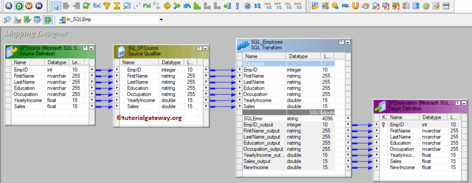Select EmpID column in SPSource
Viewport: 472px width, 183px height.
tap(50, 69)
